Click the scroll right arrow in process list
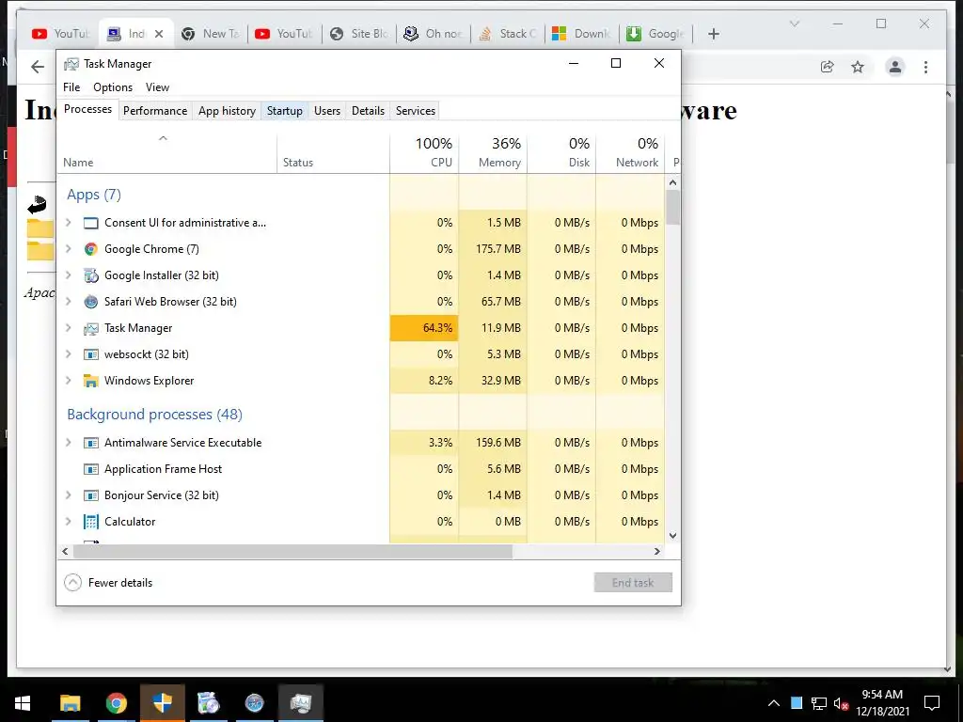The height and width of the screenshot is (722, 963). [657, 551]
